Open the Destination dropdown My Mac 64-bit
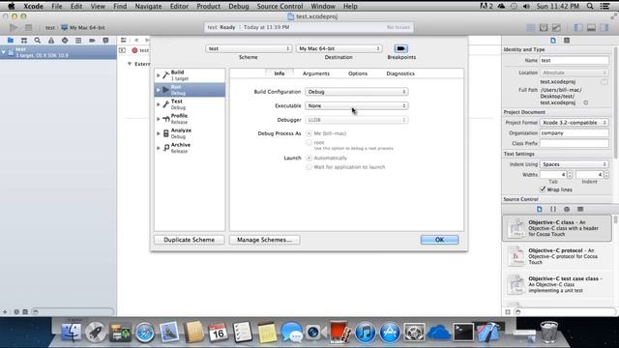The image size is (619, 348). [x=339, y=48]
